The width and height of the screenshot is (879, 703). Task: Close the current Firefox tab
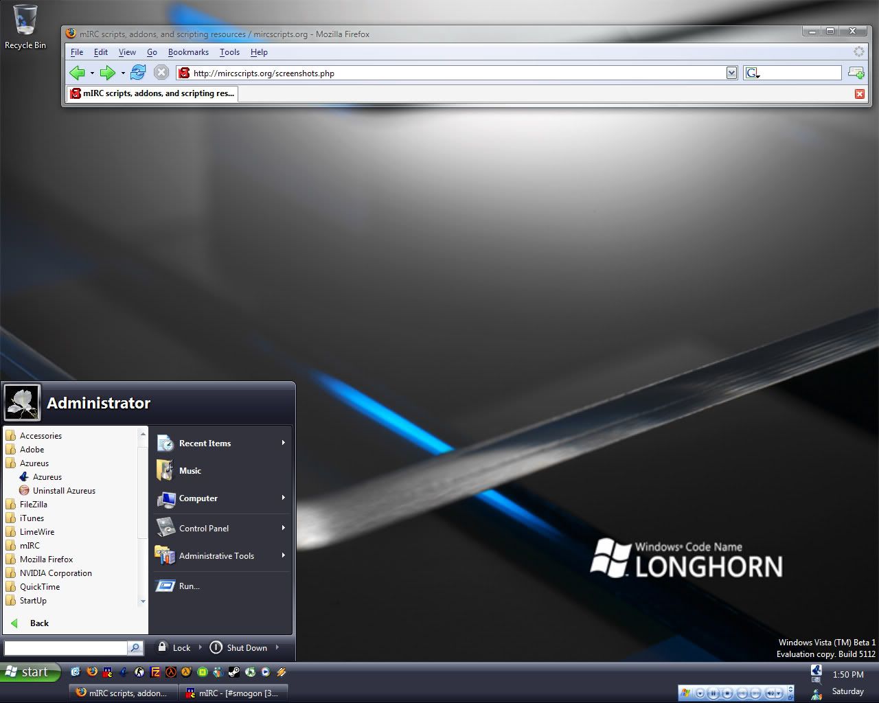[860, 94]
